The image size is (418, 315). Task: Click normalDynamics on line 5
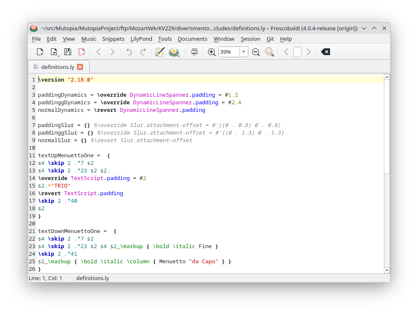61,110
